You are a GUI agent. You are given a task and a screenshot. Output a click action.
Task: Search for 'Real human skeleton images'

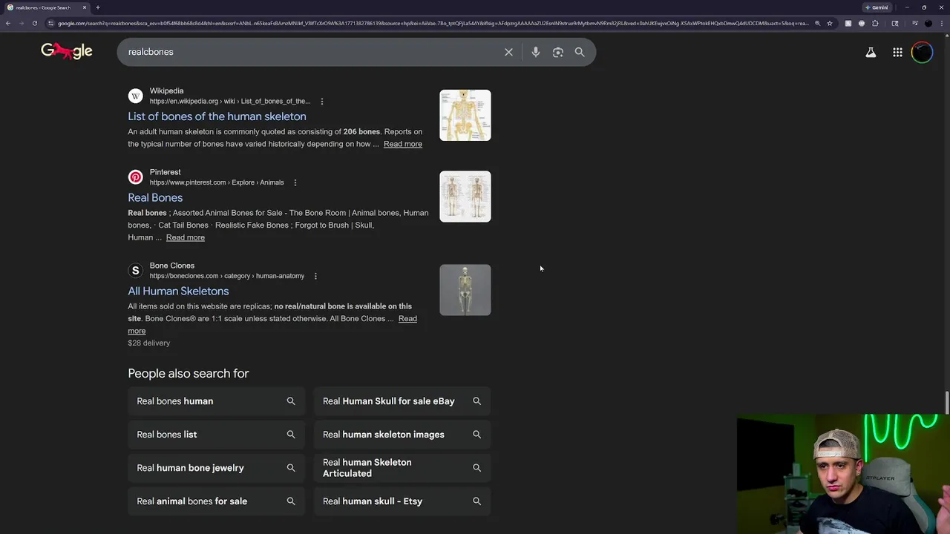pos(402,435)
